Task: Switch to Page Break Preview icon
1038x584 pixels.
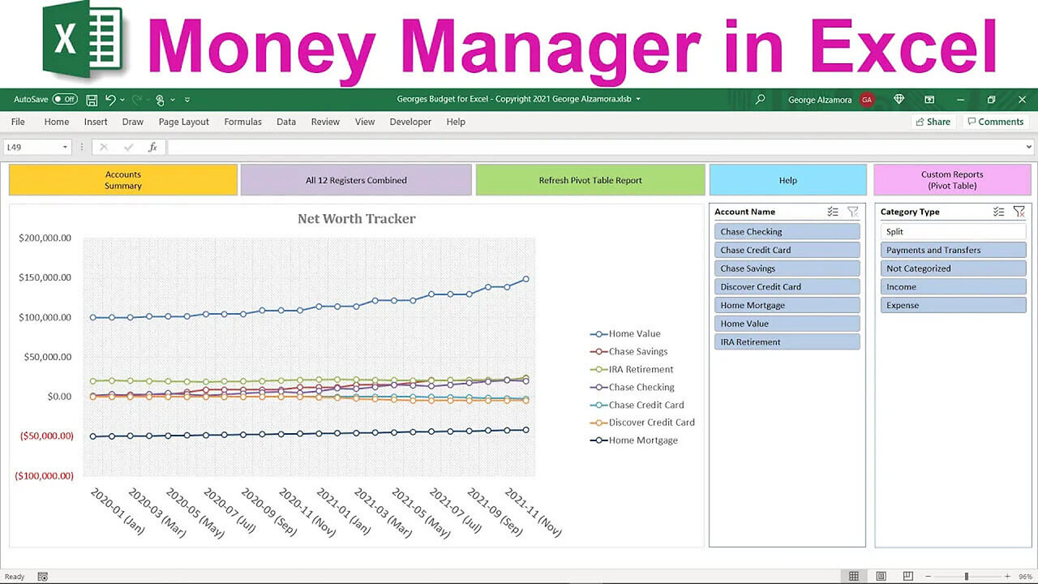Action: [908, 577]
